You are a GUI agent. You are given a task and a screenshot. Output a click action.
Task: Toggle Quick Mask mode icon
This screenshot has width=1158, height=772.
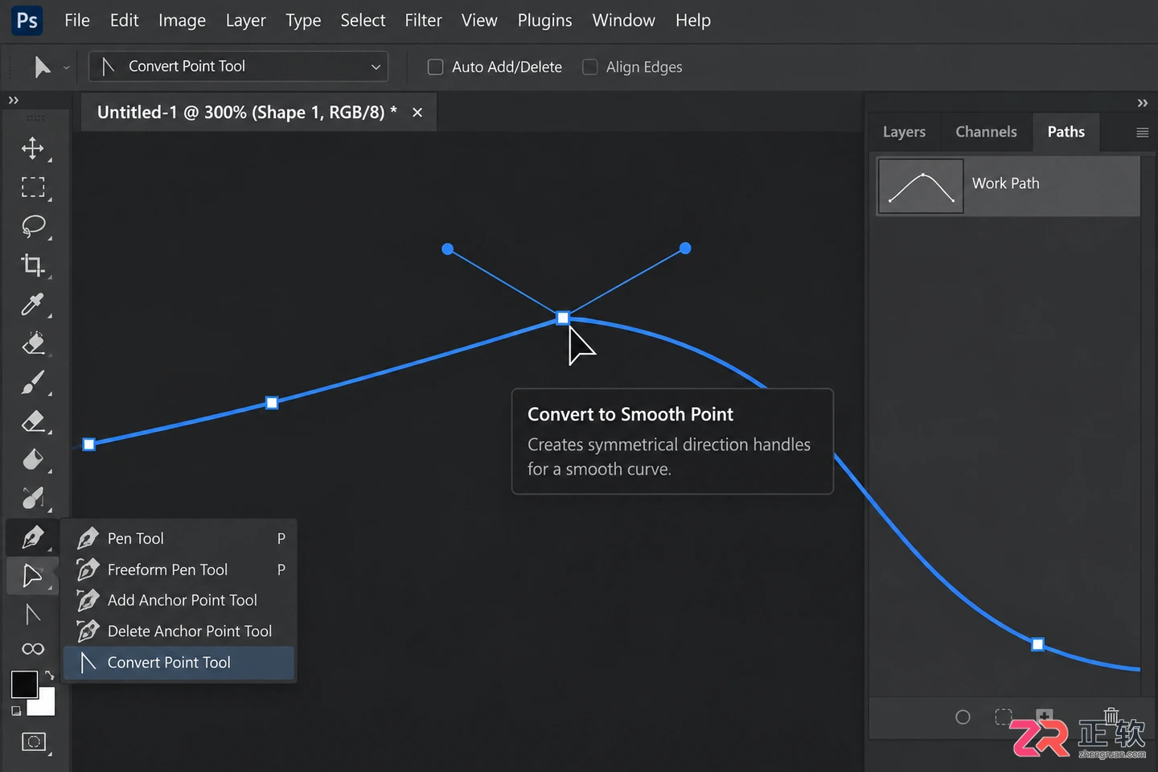33,741
